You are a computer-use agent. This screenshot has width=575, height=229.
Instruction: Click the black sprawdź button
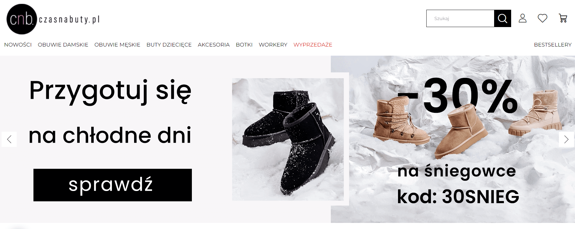click(x=113, y=185)
